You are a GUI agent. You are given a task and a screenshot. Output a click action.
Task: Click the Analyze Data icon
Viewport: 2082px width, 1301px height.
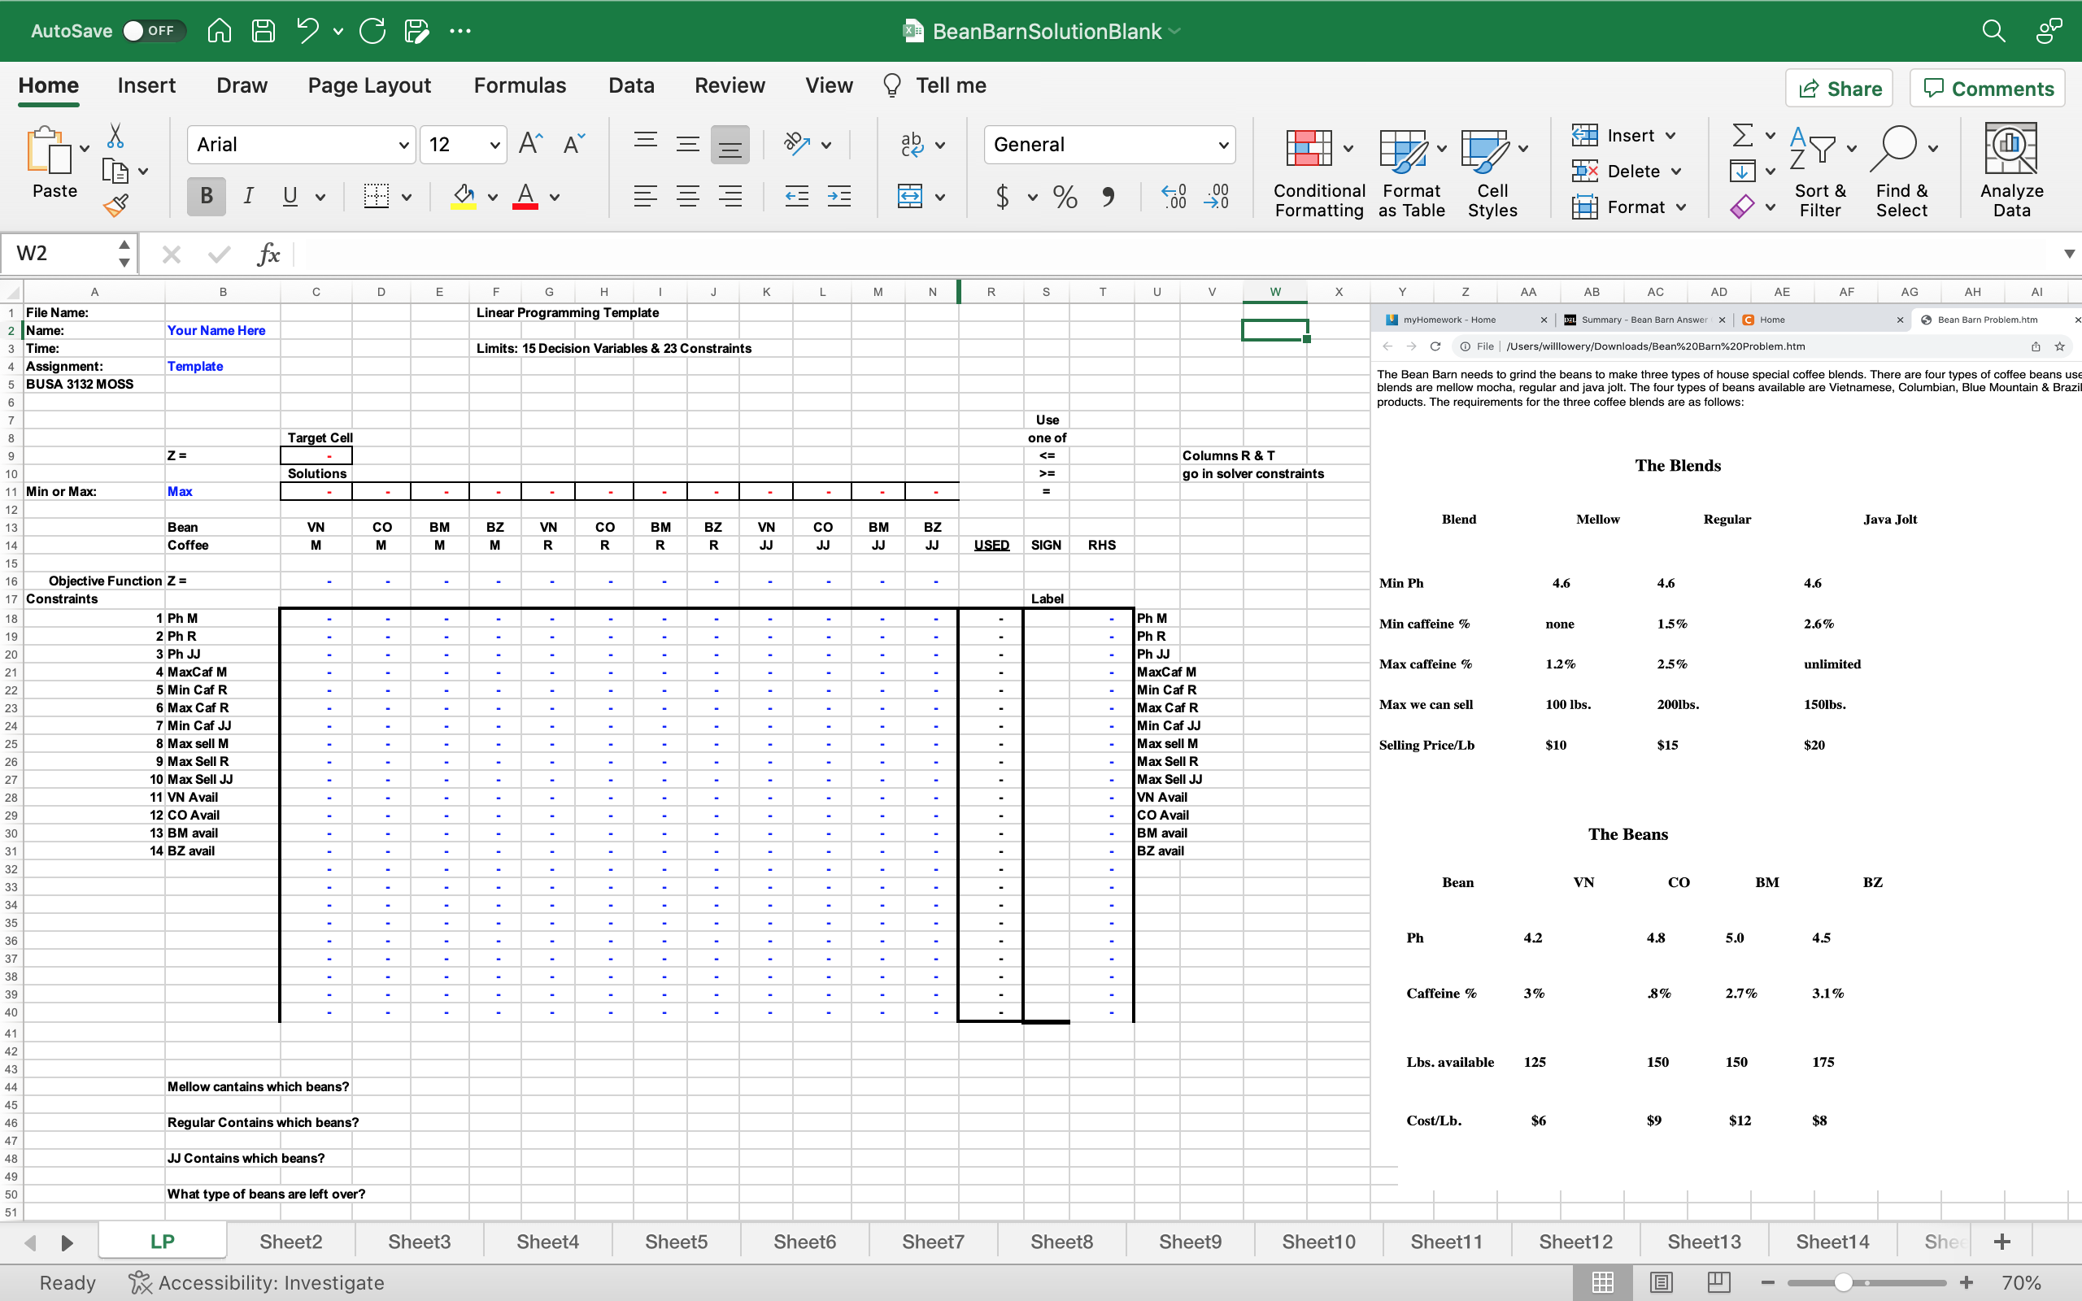pos(2010,171)
